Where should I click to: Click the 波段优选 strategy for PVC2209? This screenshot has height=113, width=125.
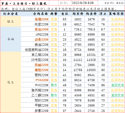118,85
